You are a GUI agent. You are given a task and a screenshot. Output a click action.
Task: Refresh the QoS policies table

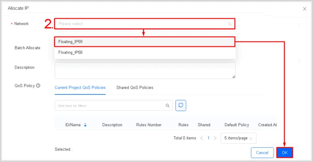[x=181, y=105]
